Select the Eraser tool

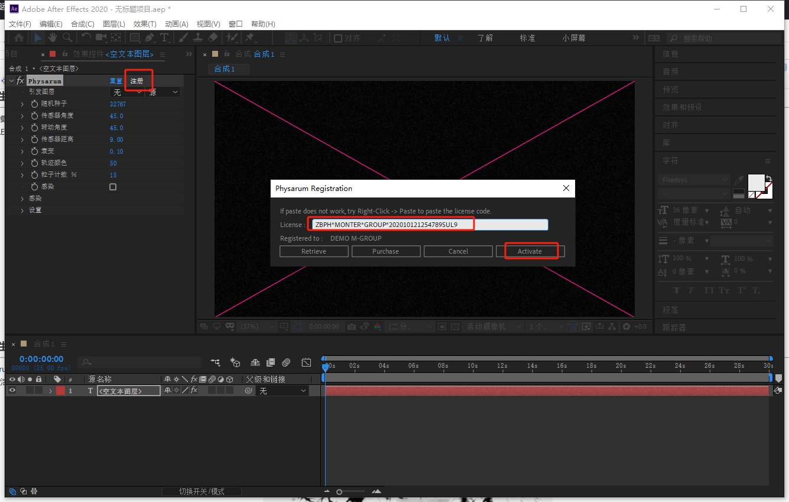[213, 37]
